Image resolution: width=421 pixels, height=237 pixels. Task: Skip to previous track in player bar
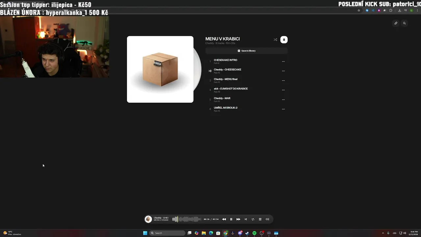[224, 219]
